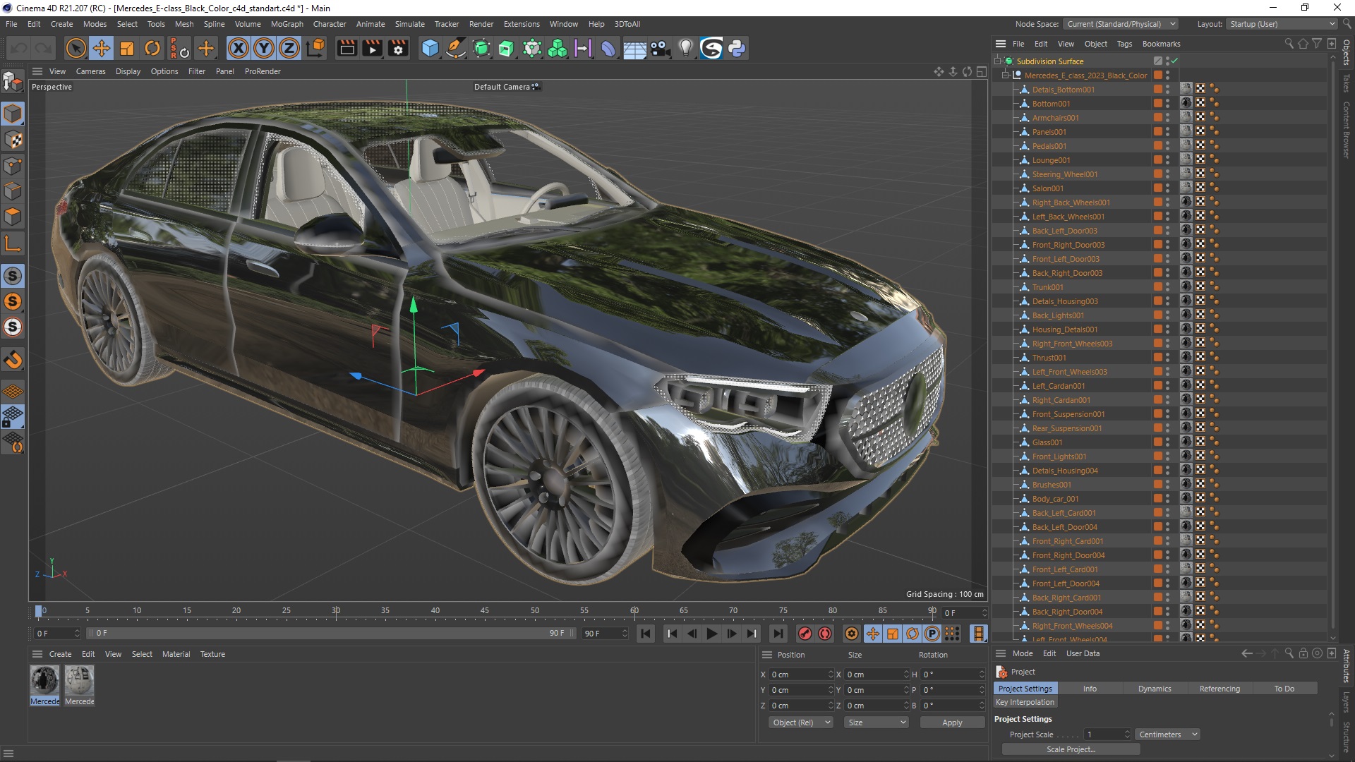Collapse Mercedes_E_class_2023_Black_Color node
Screen dimensions: 1355x762
(1006, 75)
